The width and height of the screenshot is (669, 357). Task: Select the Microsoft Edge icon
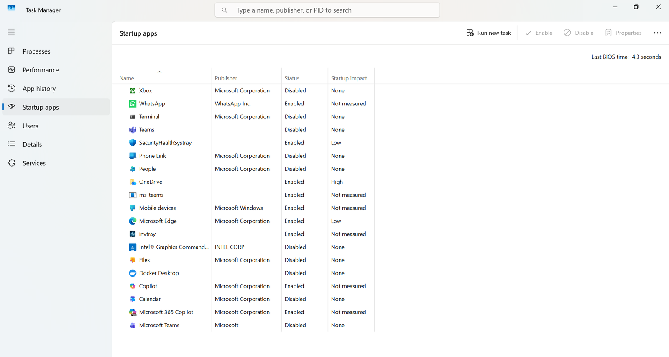pos(133,221)
